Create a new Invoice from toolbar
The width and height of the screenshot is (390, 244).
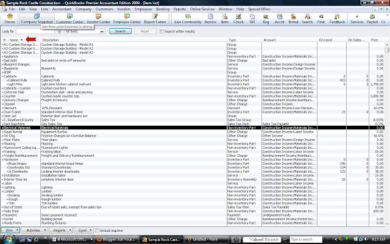click(210, 19)
